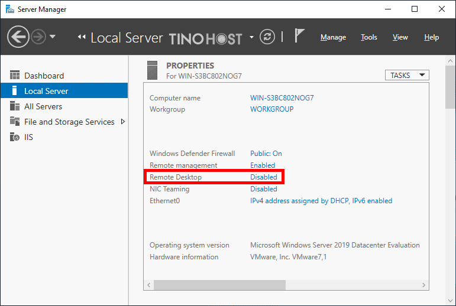Click the WORKGROUP link
The height and width of the screenshot is (306, 456).
(271, 109)
